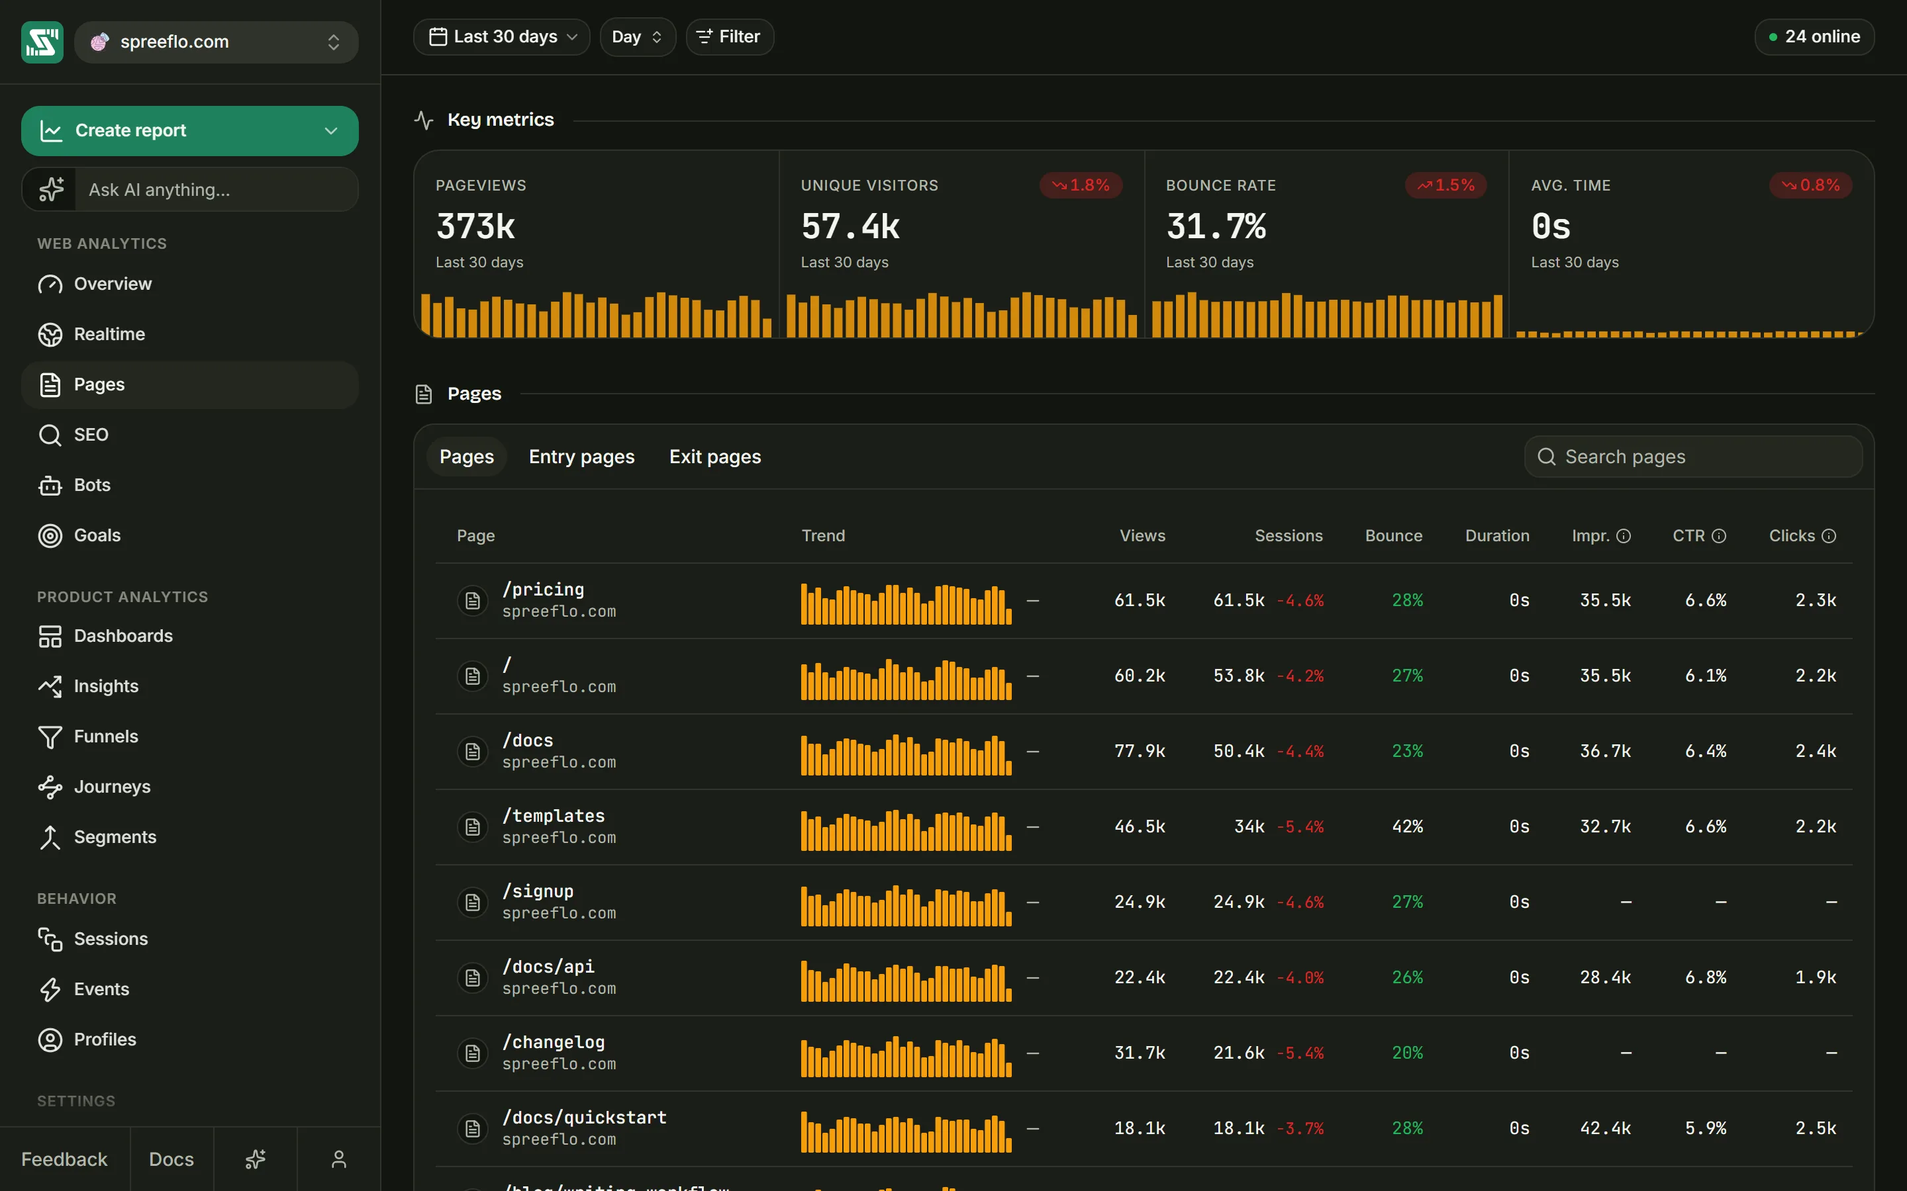Open the Filter menu
The width and height of the screenshot is (1907, 1191).
coord(730,37)
